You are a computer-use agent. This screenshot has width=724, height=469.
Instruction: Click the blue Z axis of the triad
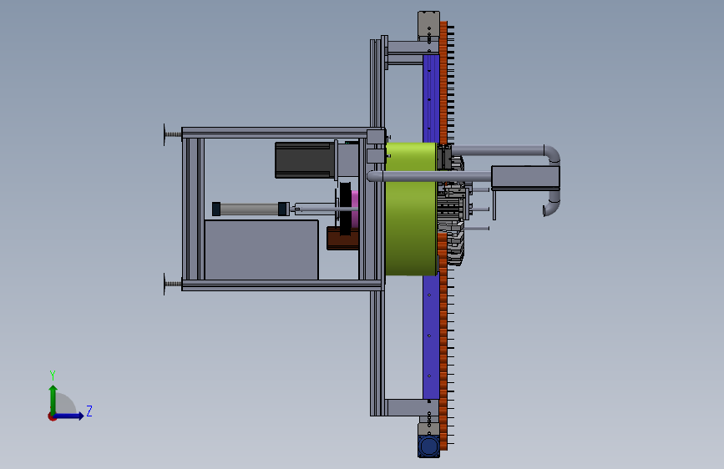[x=69, y=416]
